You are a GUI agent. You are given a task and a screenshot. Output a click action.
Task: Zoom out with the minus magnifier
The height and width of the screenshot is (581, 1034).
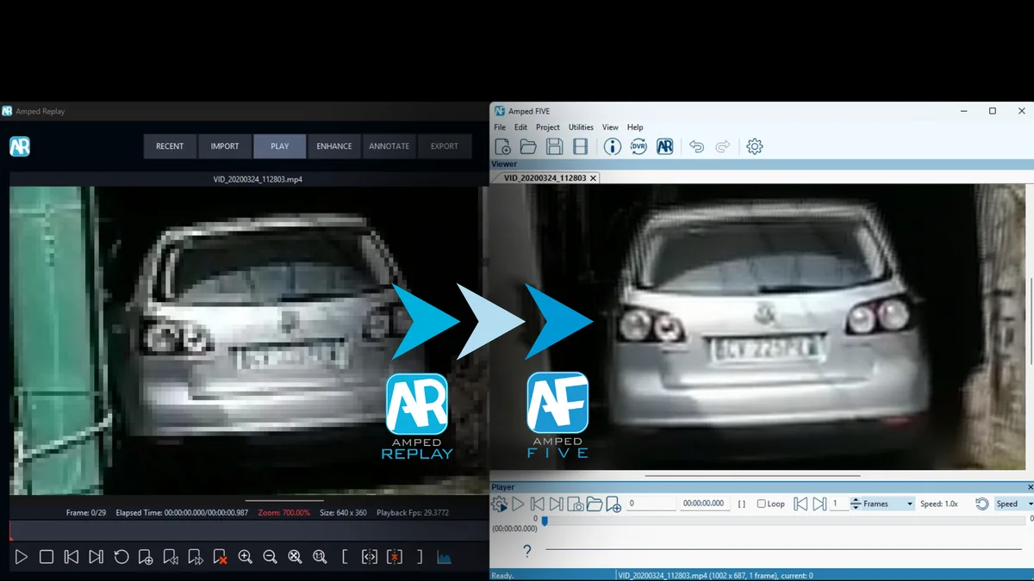tap(270, 558)
